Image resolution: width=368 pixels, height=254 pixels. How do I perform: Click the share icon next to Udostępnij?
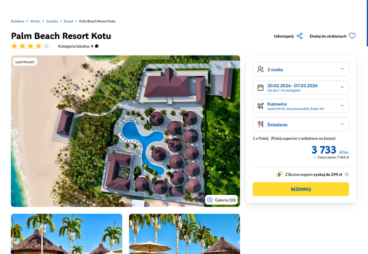pos(299,36)
